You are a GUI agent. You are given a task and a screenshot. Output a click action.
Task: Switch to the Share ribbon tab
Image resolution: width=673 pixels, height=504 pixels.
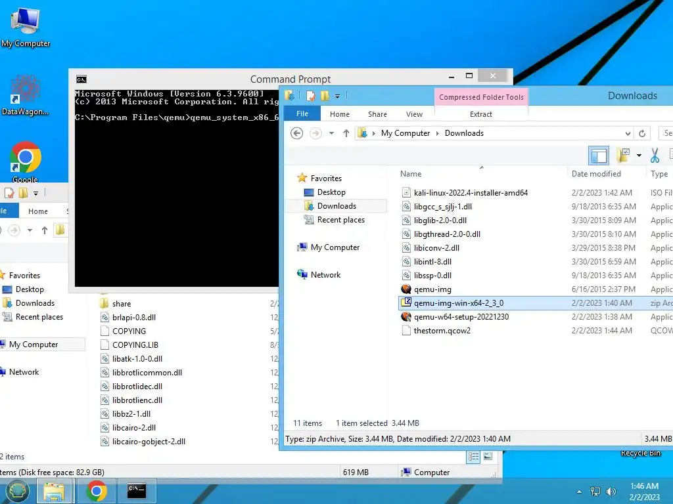click(377, 114)
